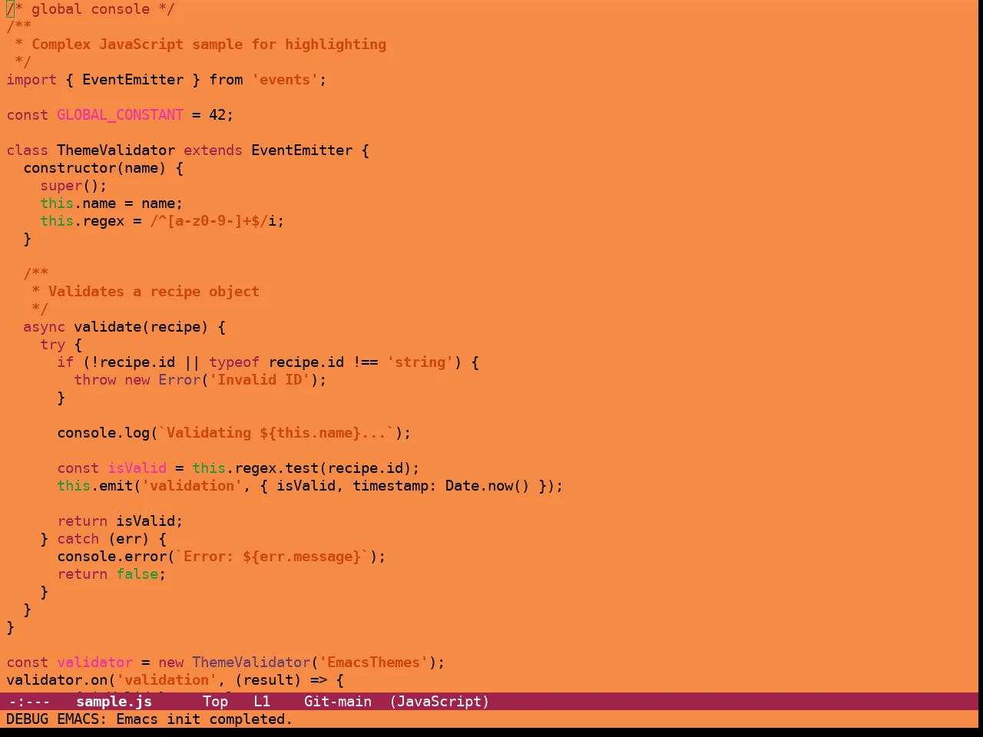Click validator.on at the last visible line

point(57,680)
